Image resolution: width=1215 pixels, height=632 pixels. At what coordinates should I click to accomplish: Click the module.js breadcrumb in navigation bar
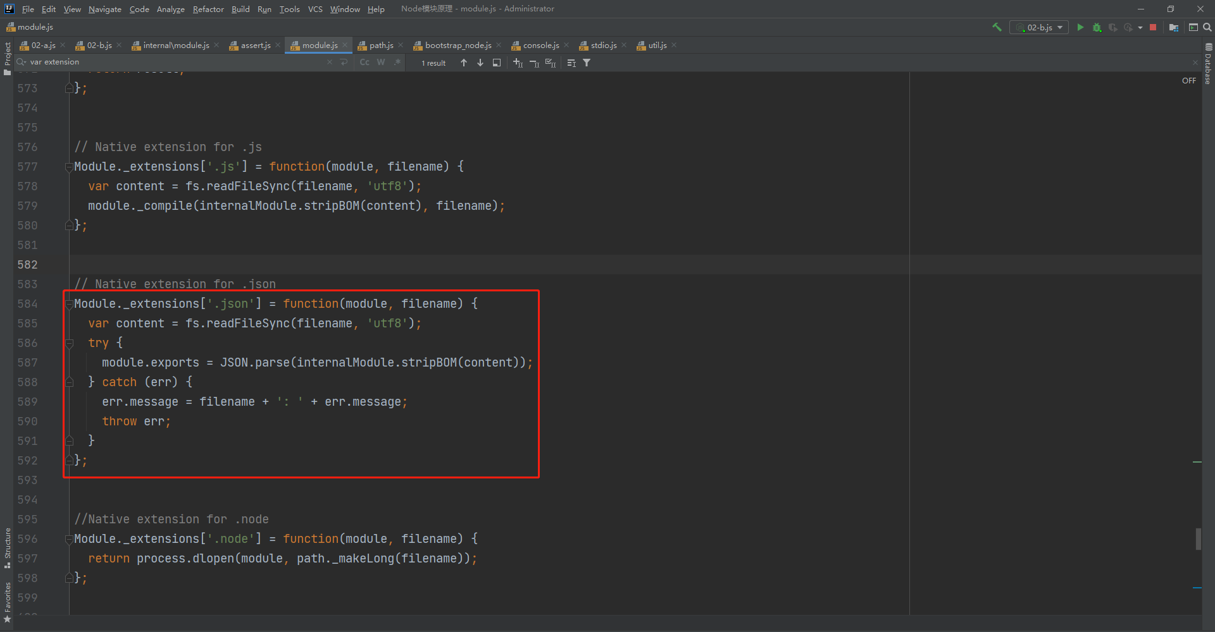tap(30, 27)
